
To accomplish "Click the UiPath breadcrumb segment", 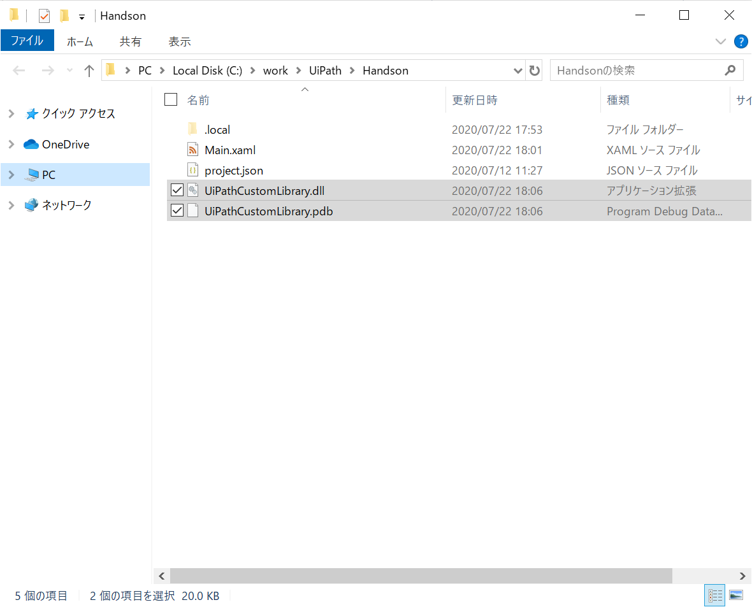I will click(x=325, y=71).
